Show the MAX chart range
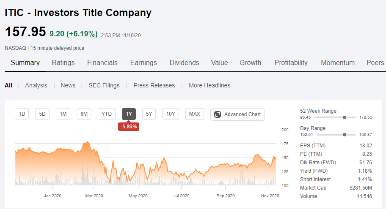The image size is (386, 209). 194,114
